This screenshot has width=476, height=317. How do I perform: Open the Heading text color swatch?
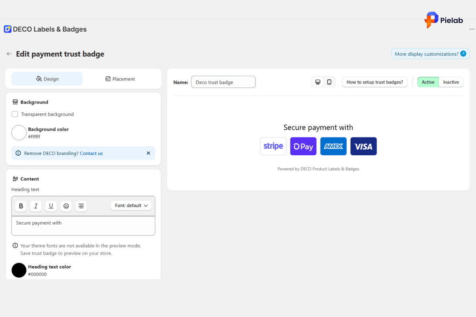click(x=19, y=270)
